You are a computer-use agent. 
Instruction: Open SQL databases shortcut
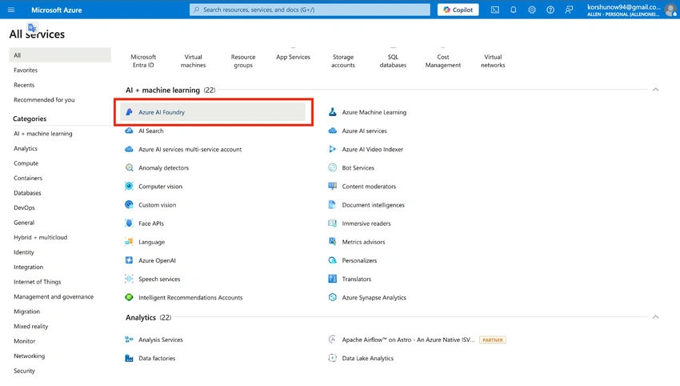click(x=393, y=61)
